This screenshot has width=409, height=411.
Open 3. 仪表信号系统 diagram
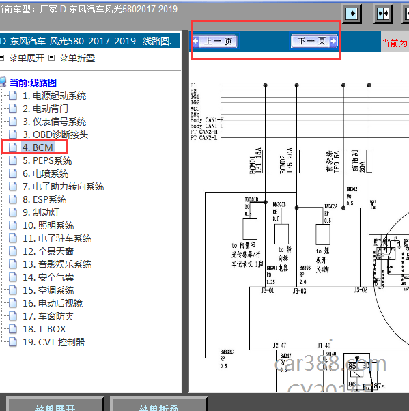pyautogui.click(x=54, y=122)
